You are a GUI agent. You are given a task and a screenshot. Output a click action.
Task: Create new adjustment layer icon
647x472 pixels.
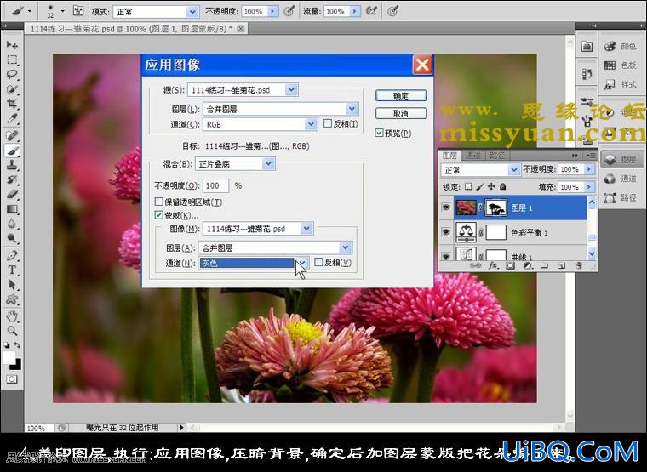tap(527, 266)
